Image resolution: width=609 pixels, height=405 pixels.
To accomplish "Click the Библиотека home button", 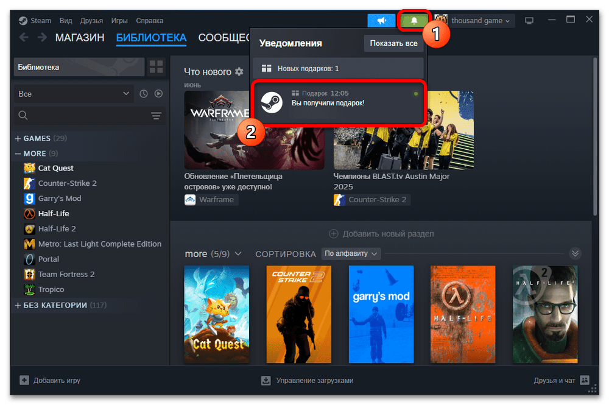I will click(x=79, y=67).
